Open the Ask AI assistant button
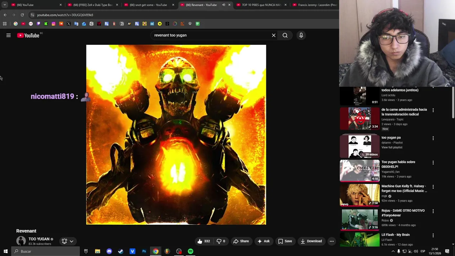Viewport: 455px width, 256px height. click(x=263, y=241)
